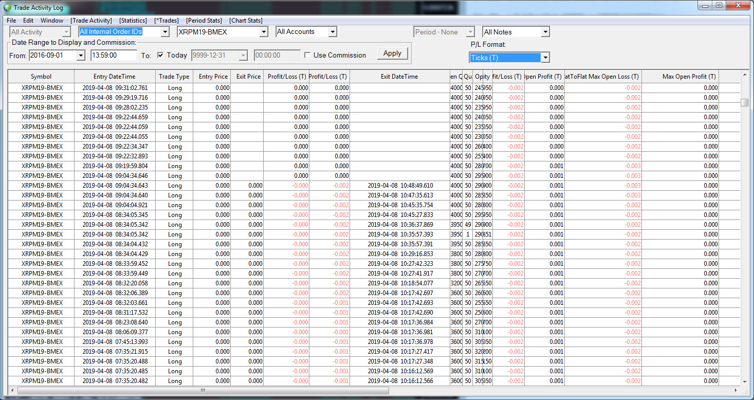
Task: Open the From date picker dropdown
Action: 81,56
